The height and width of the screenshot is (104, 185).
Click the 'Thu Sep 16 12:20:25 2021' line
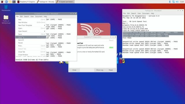click(134, 18)
